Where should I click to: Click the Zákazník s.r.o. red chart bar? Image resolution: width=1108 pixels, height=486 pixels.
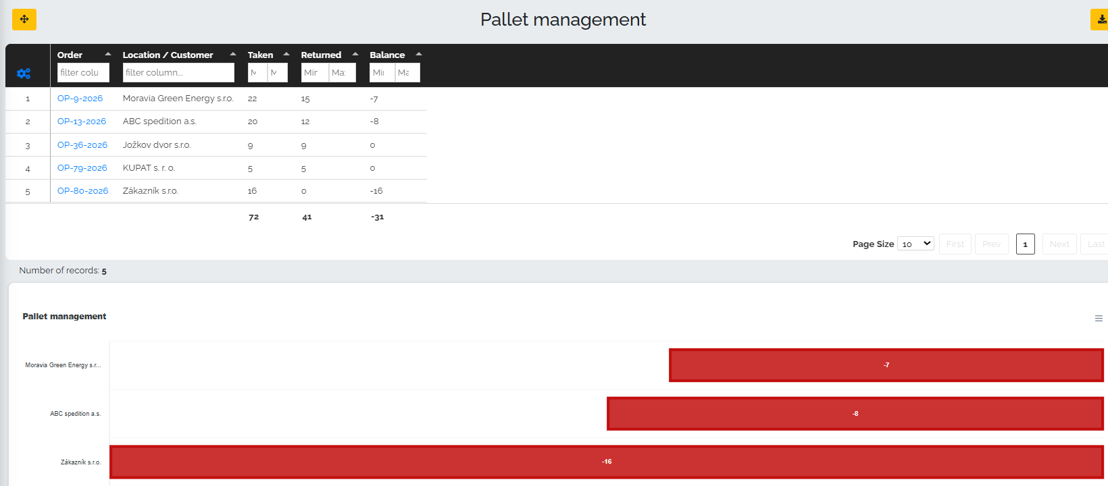607,462
